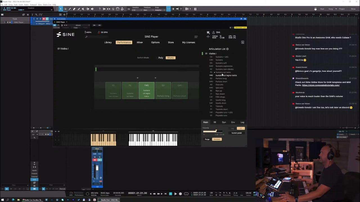Select Poly switch mode

(161, 58)
